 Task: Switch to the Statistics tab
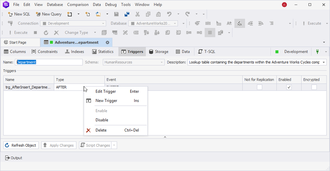point(103,52)
